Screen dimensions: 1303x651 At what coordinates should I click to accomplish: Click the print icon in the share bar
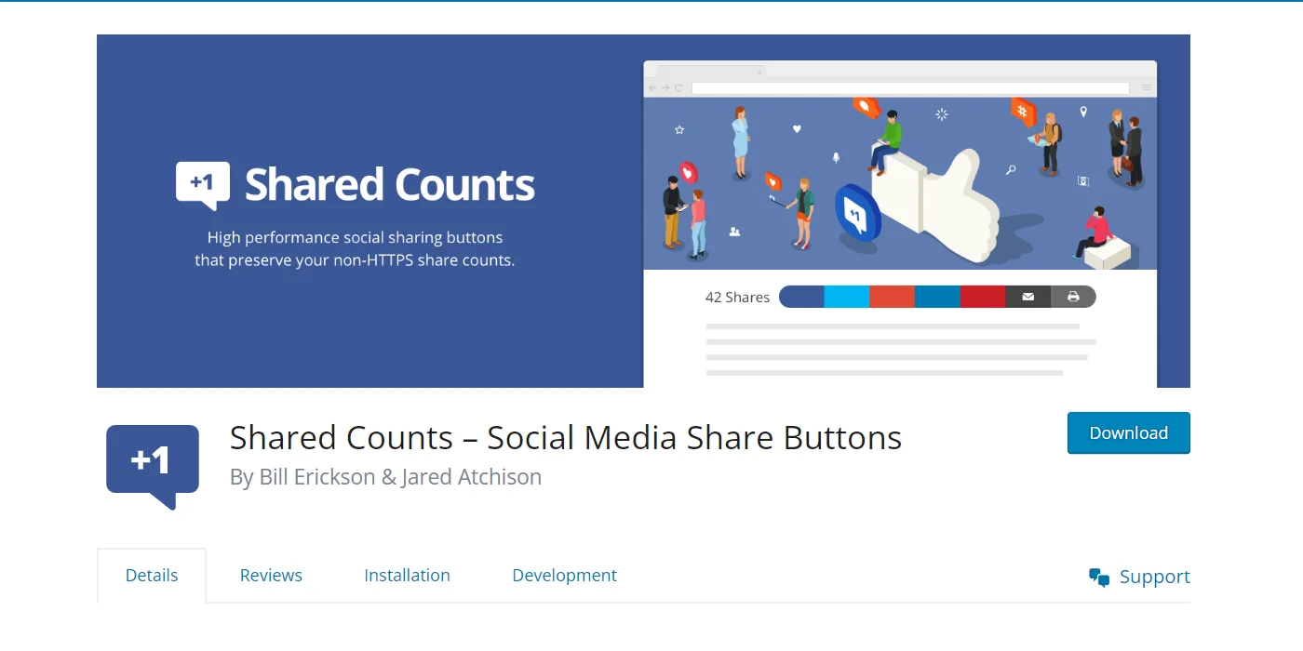tap(1073, 297)
